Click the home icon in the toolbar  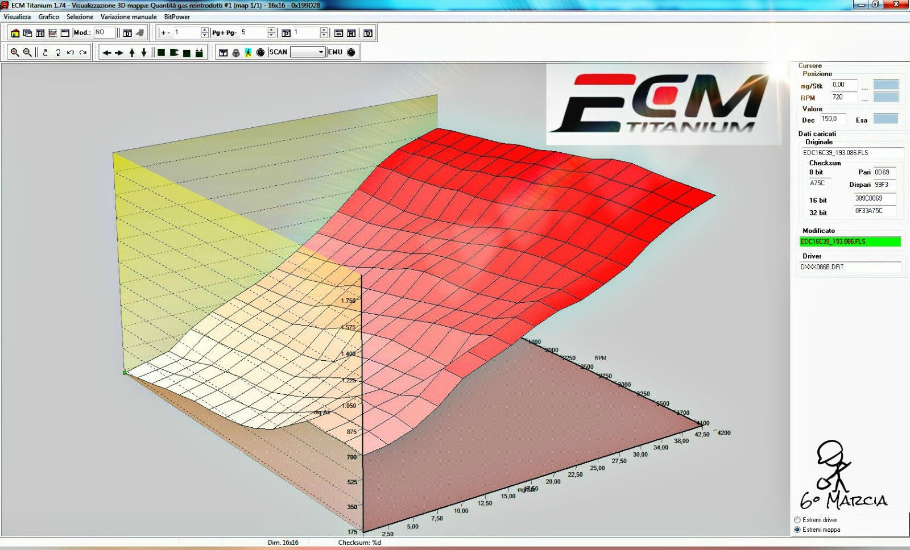15,33
